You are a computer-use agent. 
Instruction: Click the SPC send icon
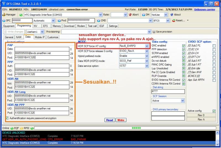point(4,21)
